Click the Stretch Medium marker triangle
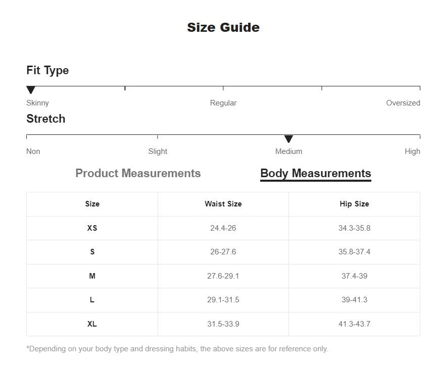The width and height of the screenshot is (436, 372). click(288, 139)
